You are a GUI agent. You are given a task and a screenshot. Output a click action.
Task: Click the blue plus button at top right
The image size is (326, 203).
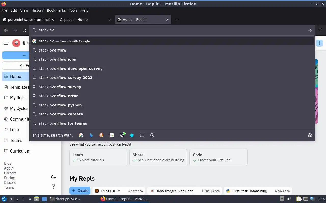click(319, 43)
